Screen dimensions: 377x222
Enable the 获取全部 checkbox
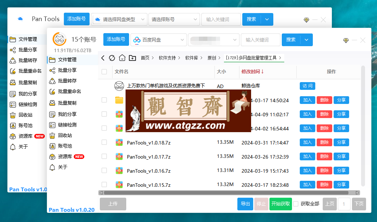296,204
